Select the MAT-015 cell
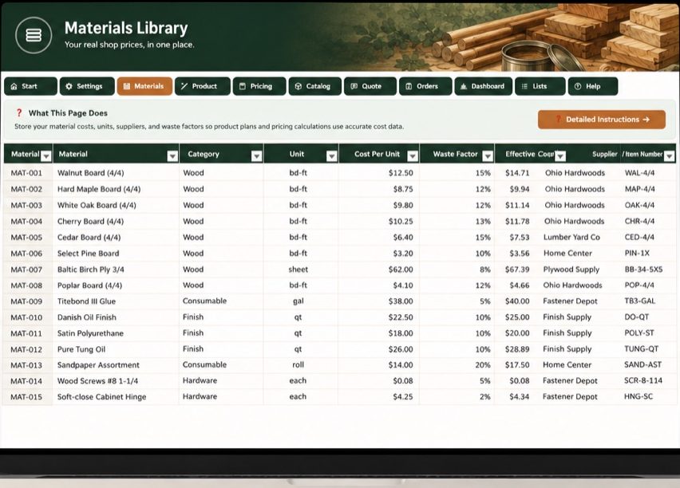The image size is (680, 488). (28, 396)
